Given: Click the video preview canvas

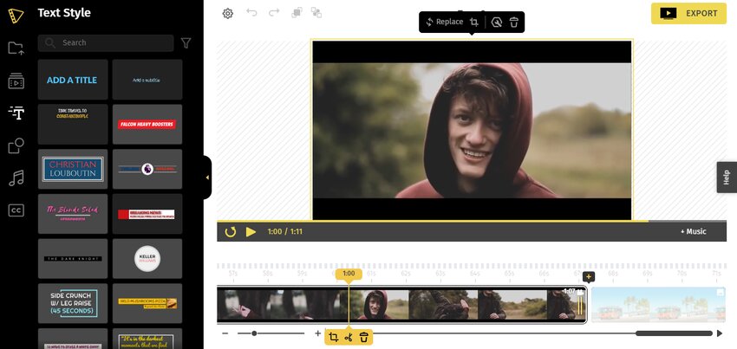Looking at the screenshot, I should point(472,130).
